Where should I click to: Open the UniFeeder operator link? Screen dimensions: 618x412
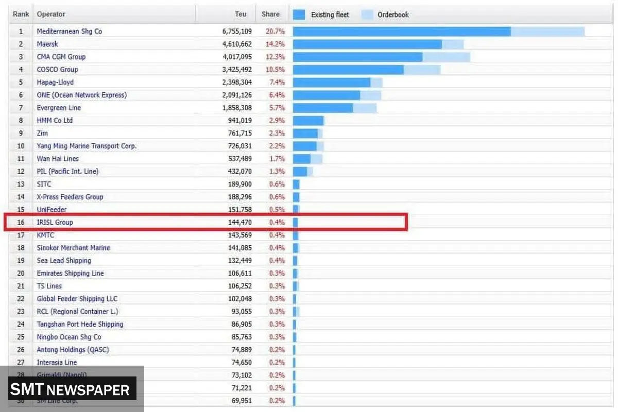(51, 210)
